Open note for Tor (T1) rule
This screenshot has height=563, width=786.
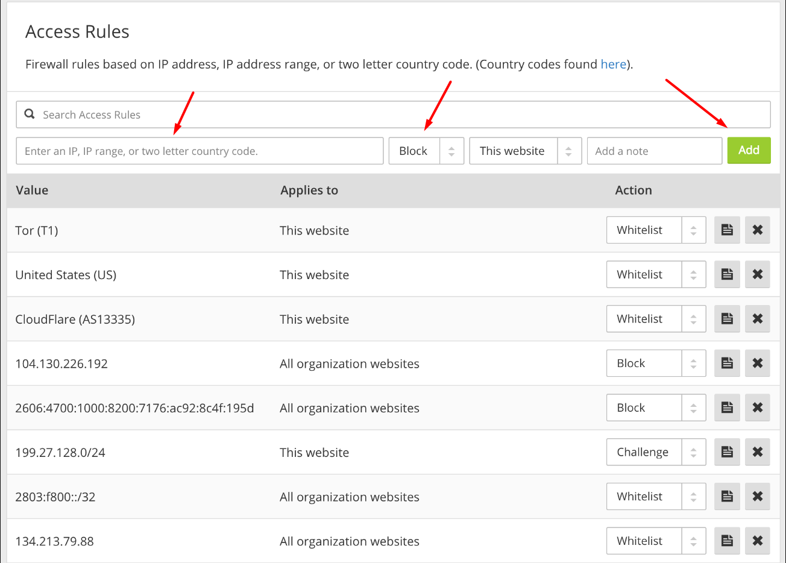pos(727,230)
